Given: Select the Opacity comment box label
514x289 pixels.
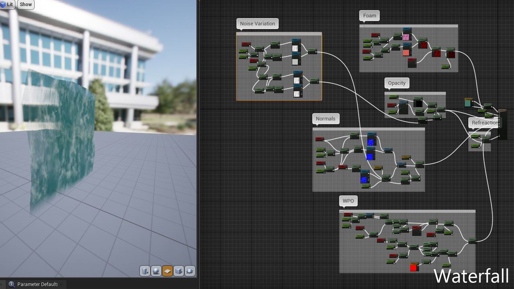Looking at the screenshot, I should click(396, 83).
